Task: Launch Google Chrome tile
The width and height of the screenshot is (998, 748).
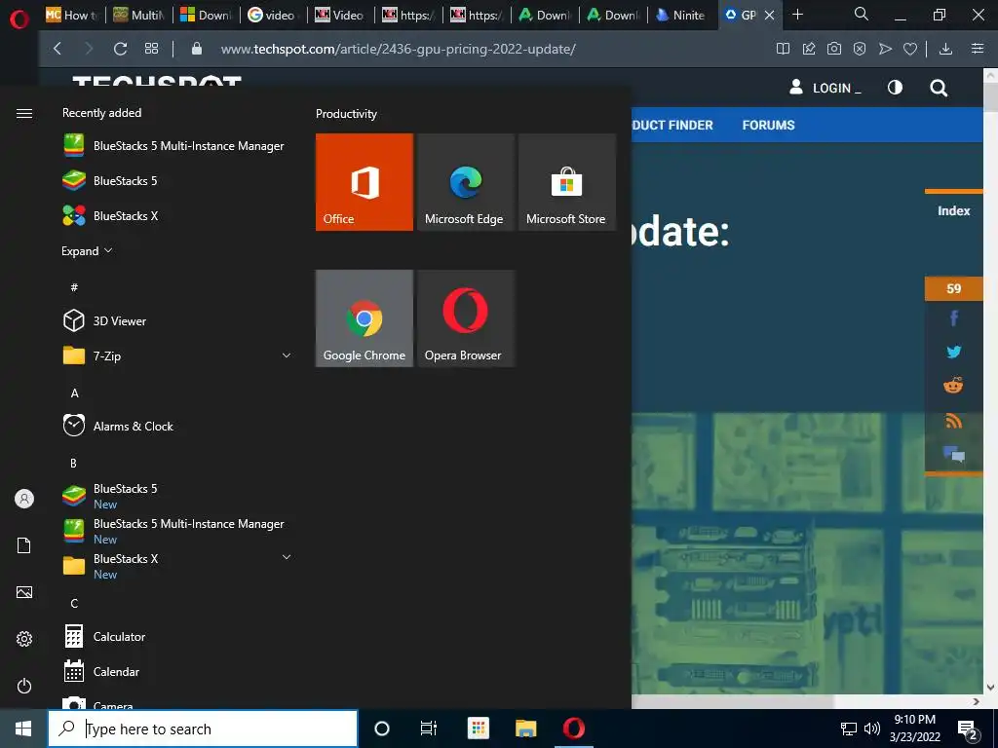Action: pyautogui.click(x=365, y=318)
